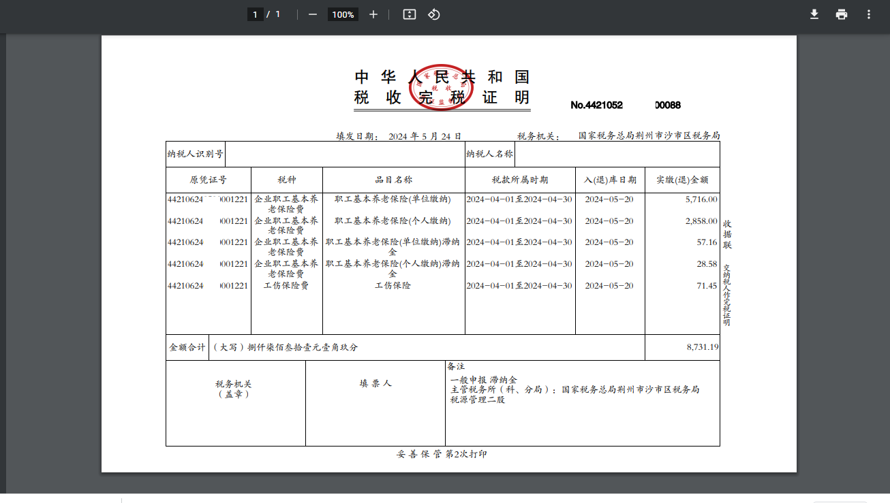Click the 税源管理二股 remark line

478,400
